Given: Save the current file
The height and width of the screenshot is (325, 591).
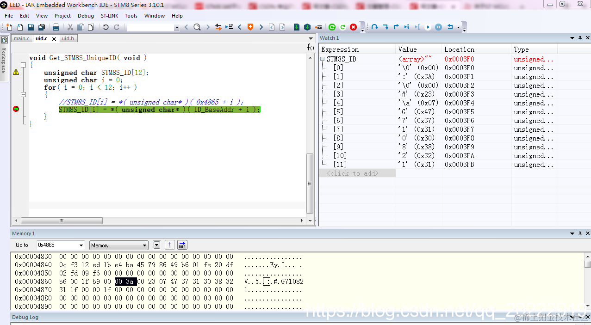Looking at the screenshot, I should [x=31, y=27].
